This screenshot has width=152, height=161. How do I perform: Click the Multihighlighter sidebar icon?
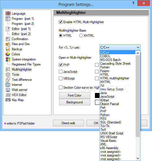[x=8, y=69]
